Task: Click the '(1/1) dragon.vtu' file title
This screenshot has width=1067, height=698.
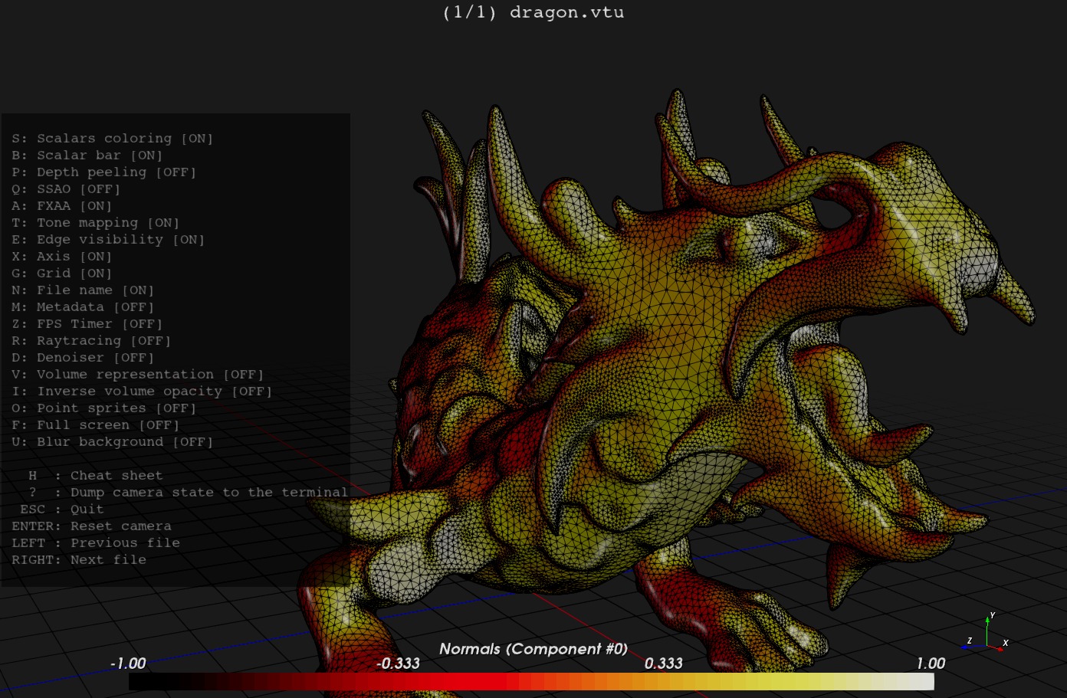Action: [533, 12]
